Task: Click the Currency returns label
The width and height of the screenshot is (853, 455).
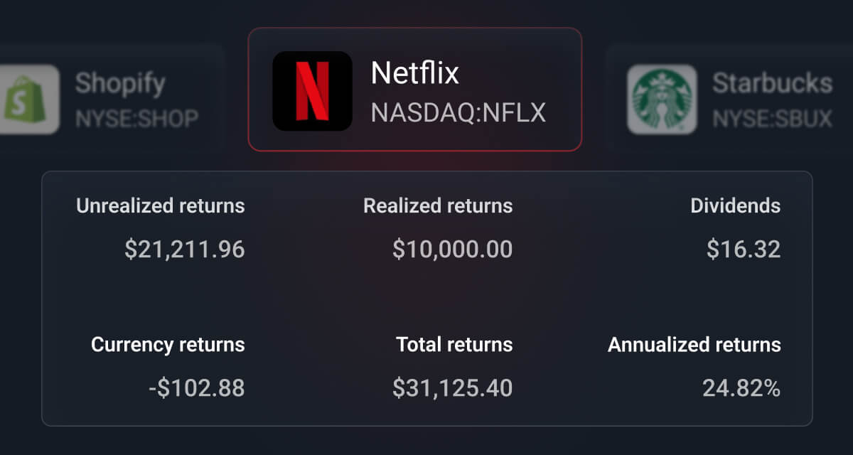Action: click(x=168, y=345)
